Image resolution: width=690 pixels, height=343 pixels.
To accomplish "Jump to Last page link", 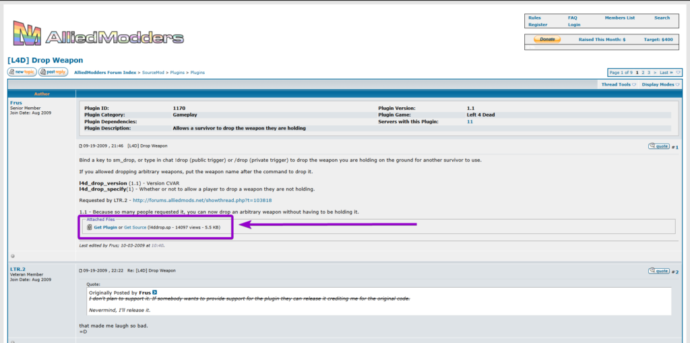I will (x=666, y=72).
